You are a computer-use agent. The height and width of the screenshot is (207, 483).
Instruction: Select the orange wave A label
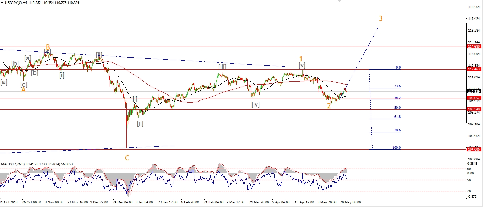click(23, 90)
